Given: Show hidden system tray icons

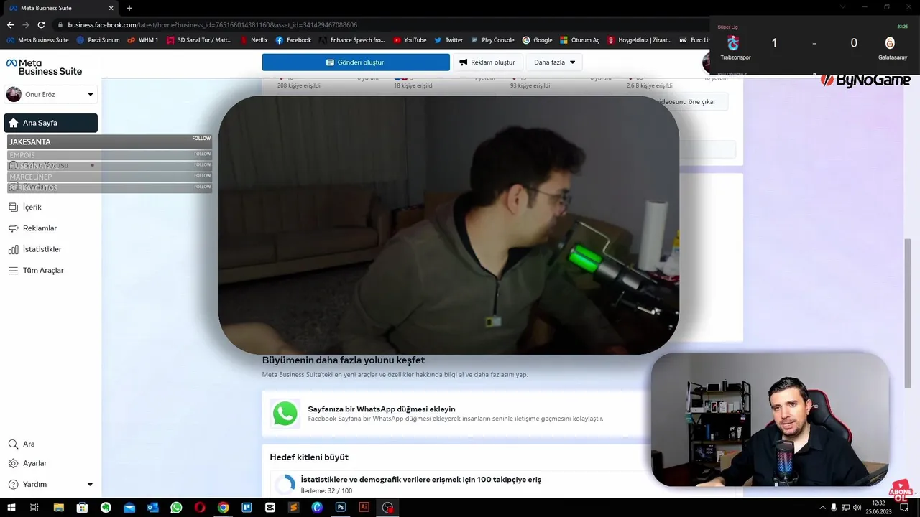Looking at the screenshot, I should pos(822,508).
